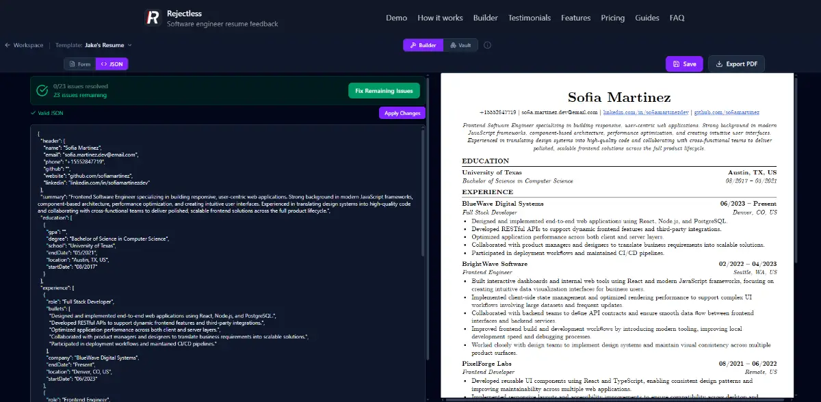Open the GitHub link in resume preview
This screenshot has width=821, height=402.
727,112
